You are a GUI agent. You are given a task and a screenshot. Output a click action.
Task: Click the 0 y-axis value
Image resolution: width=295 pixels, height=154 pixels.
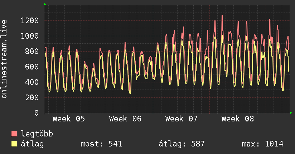[x=37, y=113]
